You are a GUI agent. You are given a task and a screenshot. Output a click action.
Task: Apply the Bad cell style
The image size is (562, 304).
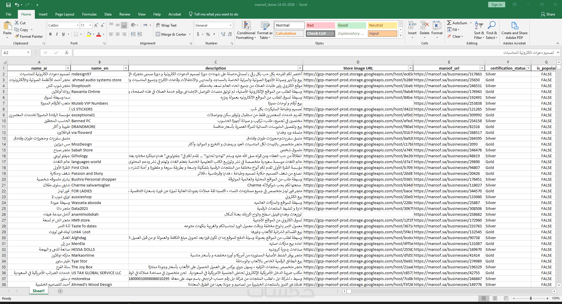click(x=320, y=25)
